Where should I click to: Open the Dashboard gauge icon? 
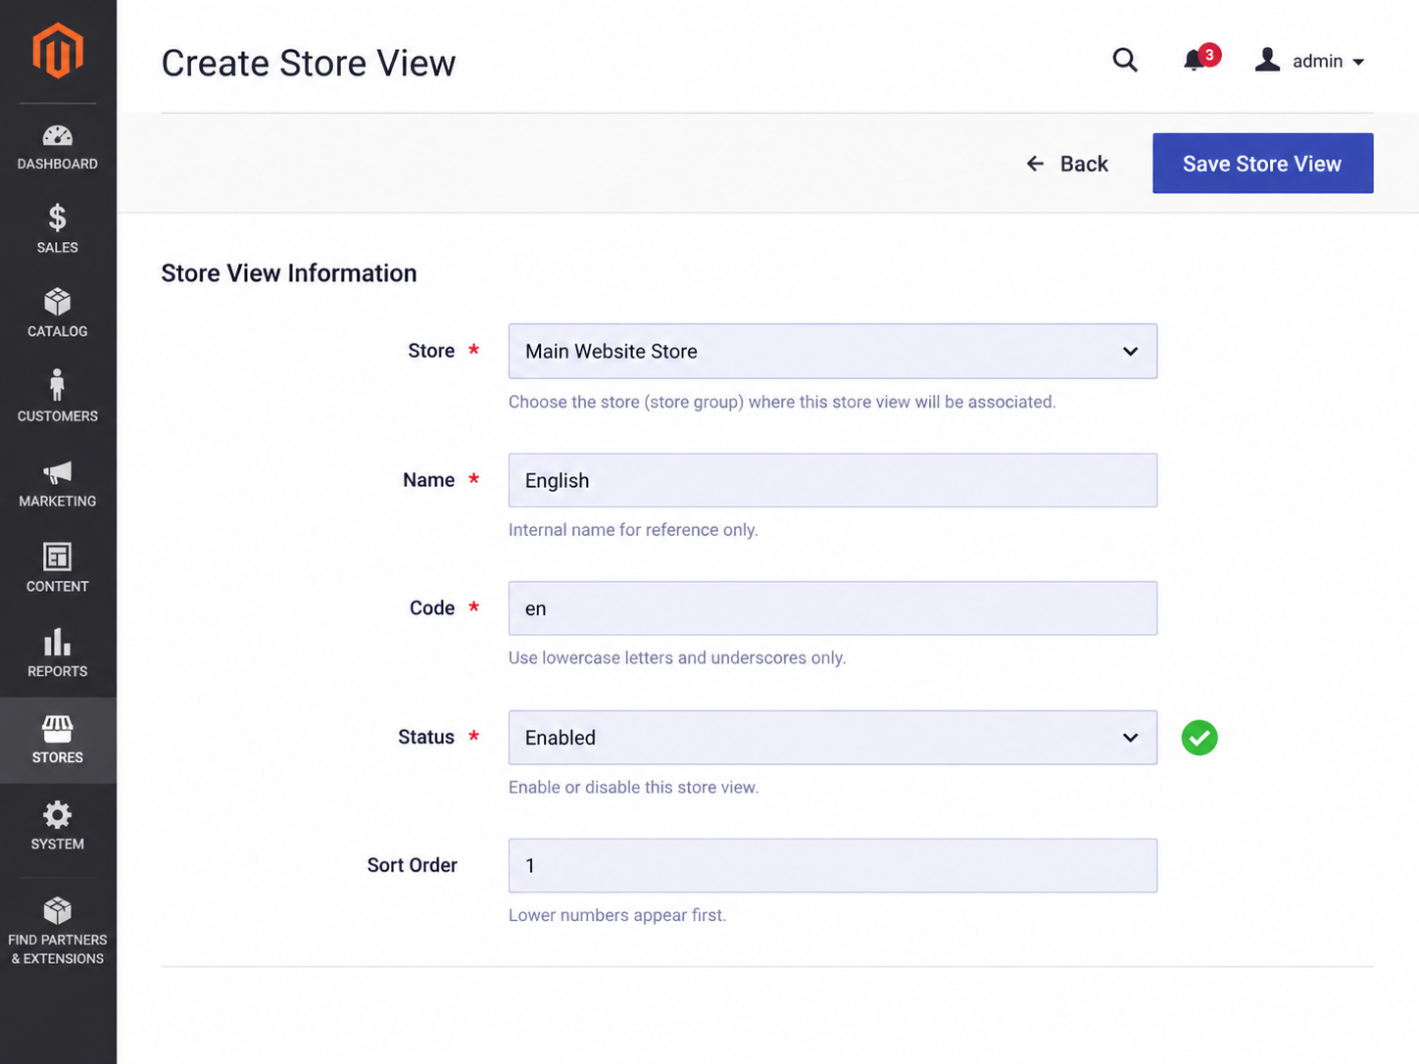tap(58, 135)
